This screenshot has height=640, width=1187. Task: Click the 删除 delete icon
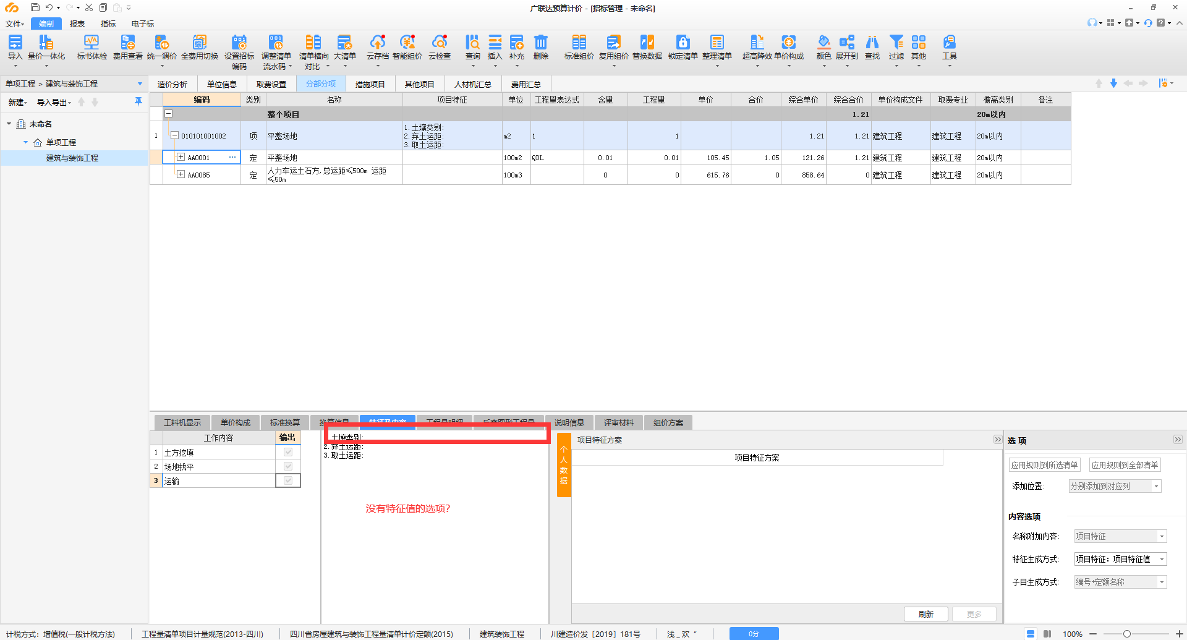541,42
